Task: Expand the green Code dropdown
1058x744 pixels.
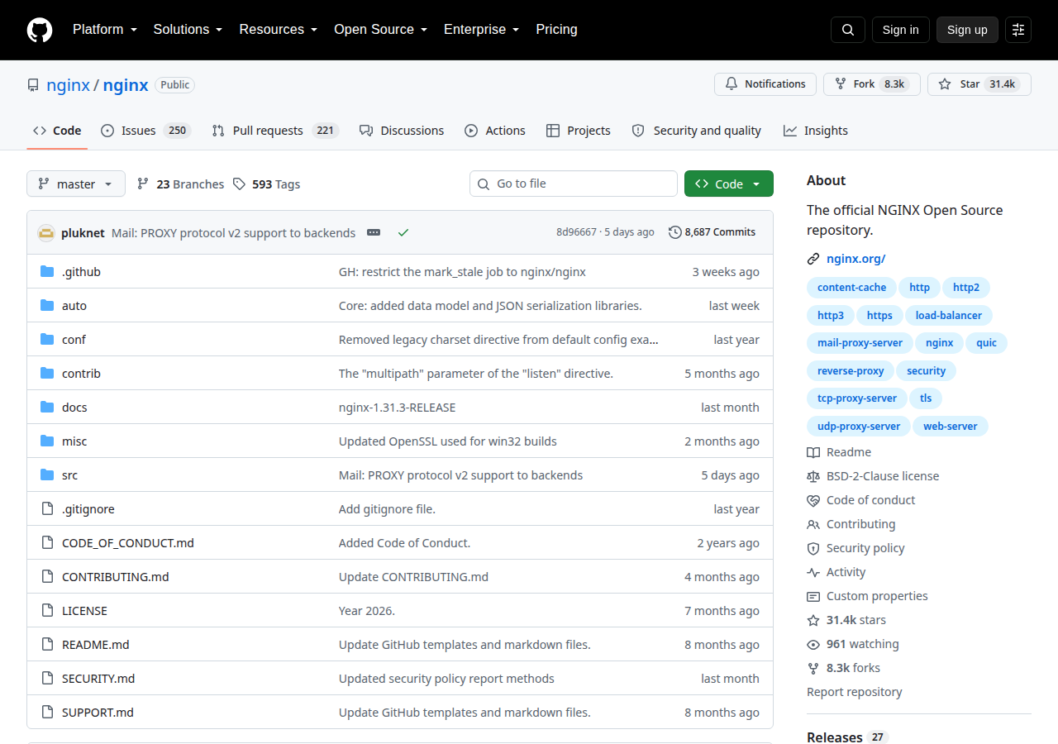Action: coord(729,184)
